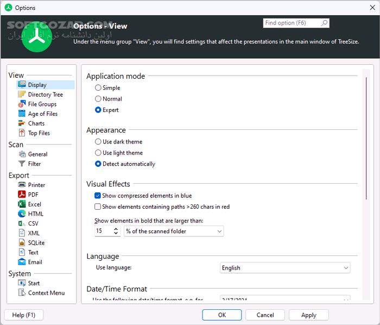Click the Printer icon
Viewport: 380px width, 325px height.
22,185
